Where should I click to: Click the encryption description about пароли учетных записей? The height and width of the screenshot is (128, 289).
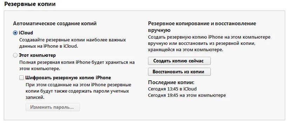click(x=78, y=91)
